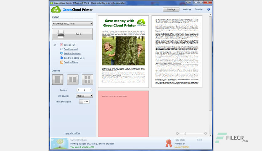Click 'Printing 2 pages of 3' status text
This screenshot has width=262, height=151.
[x=92, y=144]
